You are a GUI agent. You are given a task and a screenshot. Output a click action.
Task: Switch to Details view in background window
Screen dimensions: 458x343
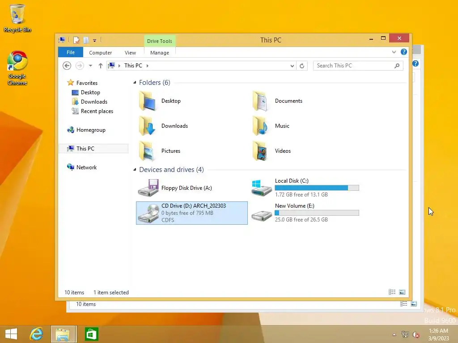(x=404, y=304)
